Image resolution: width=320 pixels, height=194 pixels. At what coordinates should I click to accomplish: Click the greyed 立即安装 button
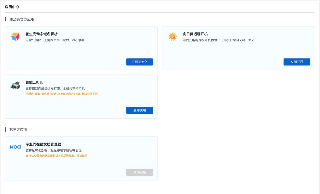pos(140,172)
